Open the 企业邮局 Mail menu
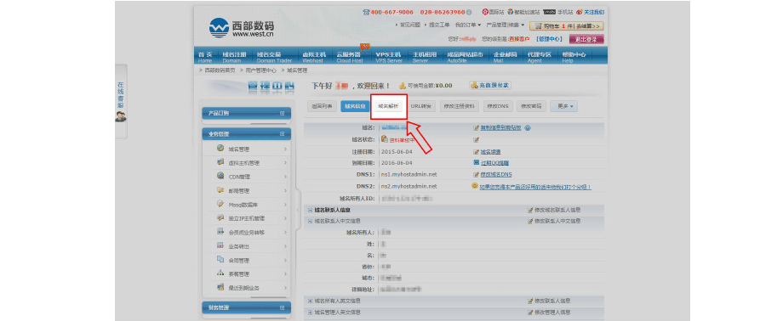The image size is (760, 321). pyautogui.click(x=505, y=57)
